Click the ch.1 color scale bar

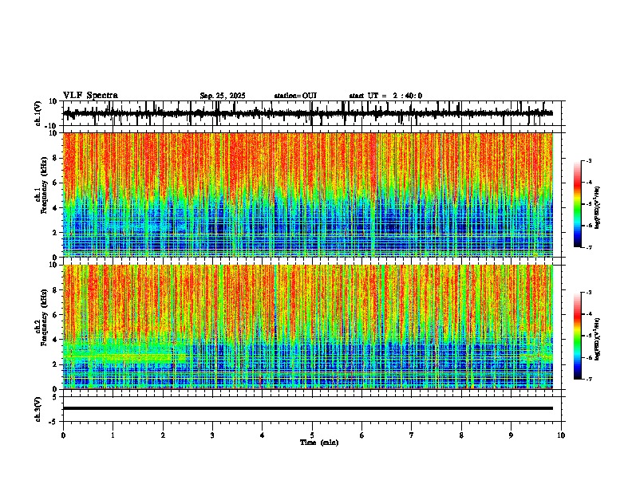pos(578,204)
